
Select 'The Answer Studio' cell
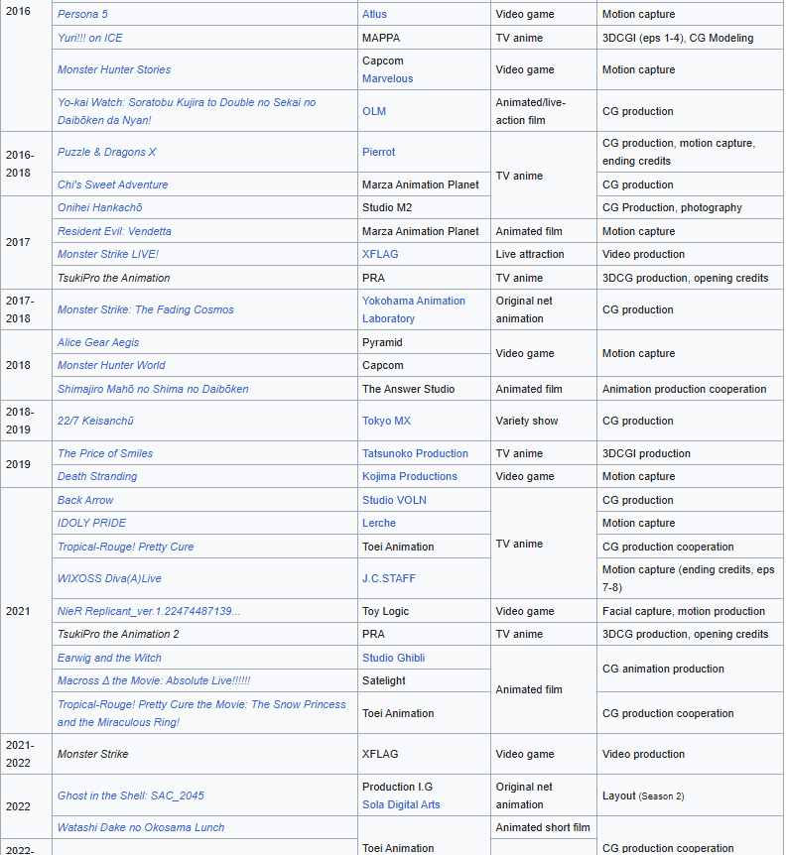(x=425, y=390)
